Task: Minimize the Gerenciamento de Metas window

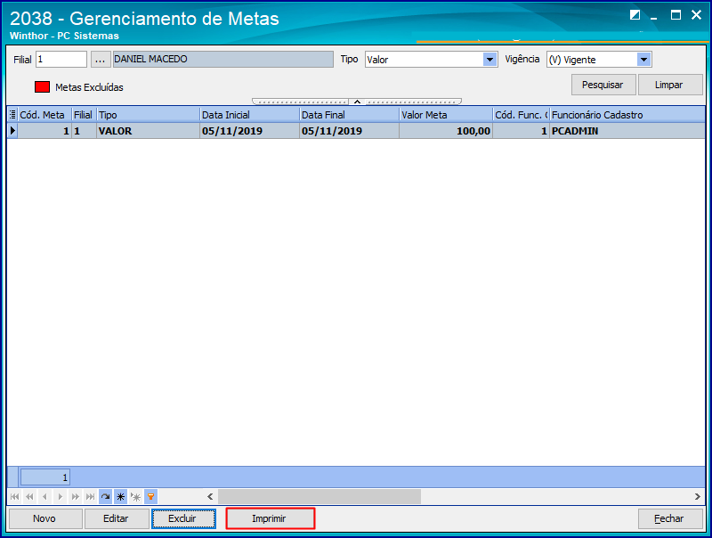Action: (654, 16)
